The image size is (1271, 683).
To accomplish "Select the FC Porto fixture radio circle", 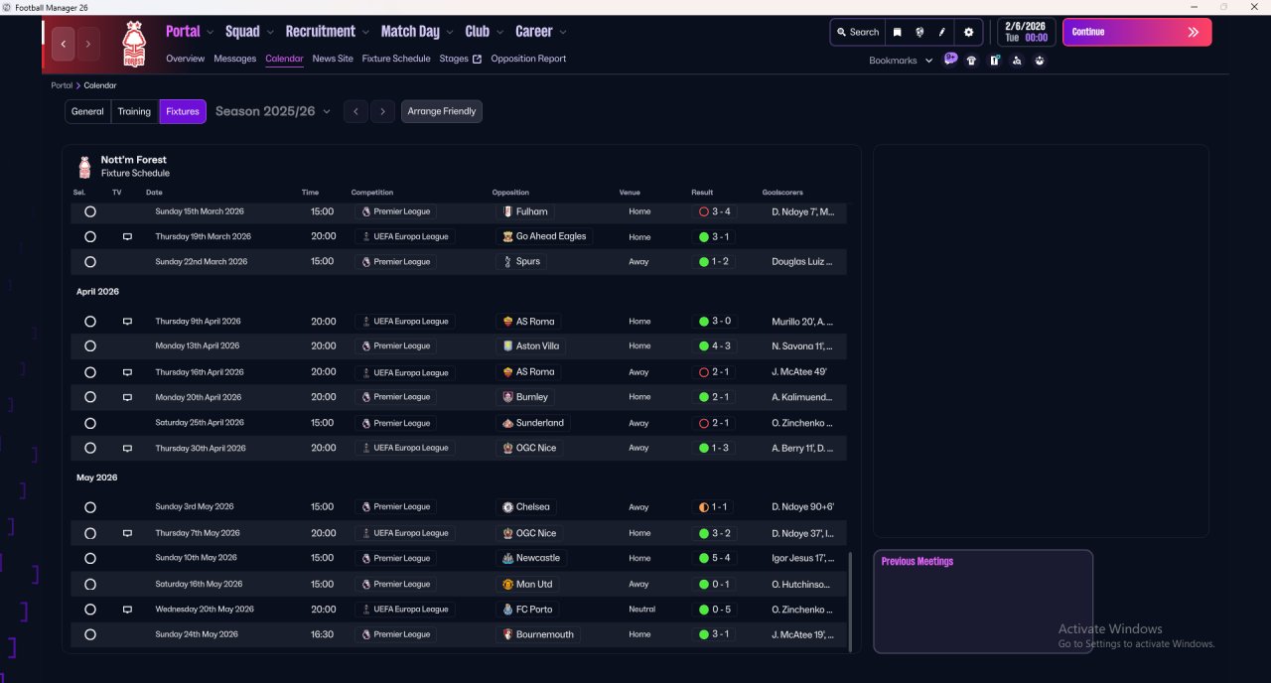I will [90, 610].
